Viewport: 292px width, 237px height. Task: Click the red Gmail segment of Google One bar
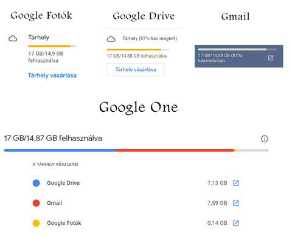[175, 150]
